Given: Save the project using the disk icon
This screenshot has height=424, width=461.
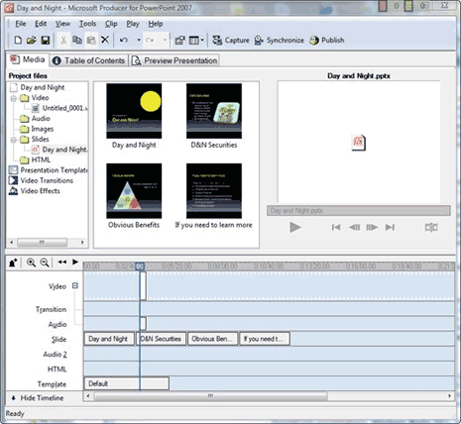Looking at the screenshot, I should [46, 41].
